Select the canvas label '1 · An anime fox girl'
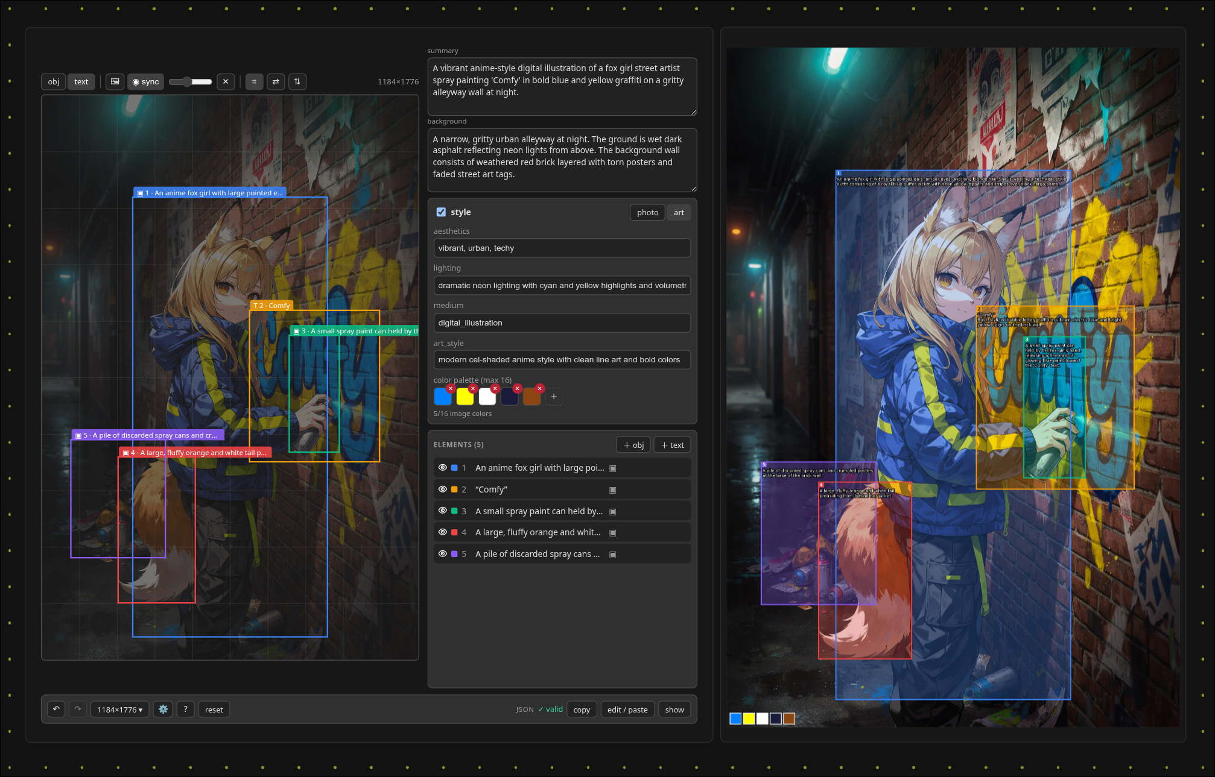The width and height of the screenshot is (1215, 777). [x=209, y=193]
